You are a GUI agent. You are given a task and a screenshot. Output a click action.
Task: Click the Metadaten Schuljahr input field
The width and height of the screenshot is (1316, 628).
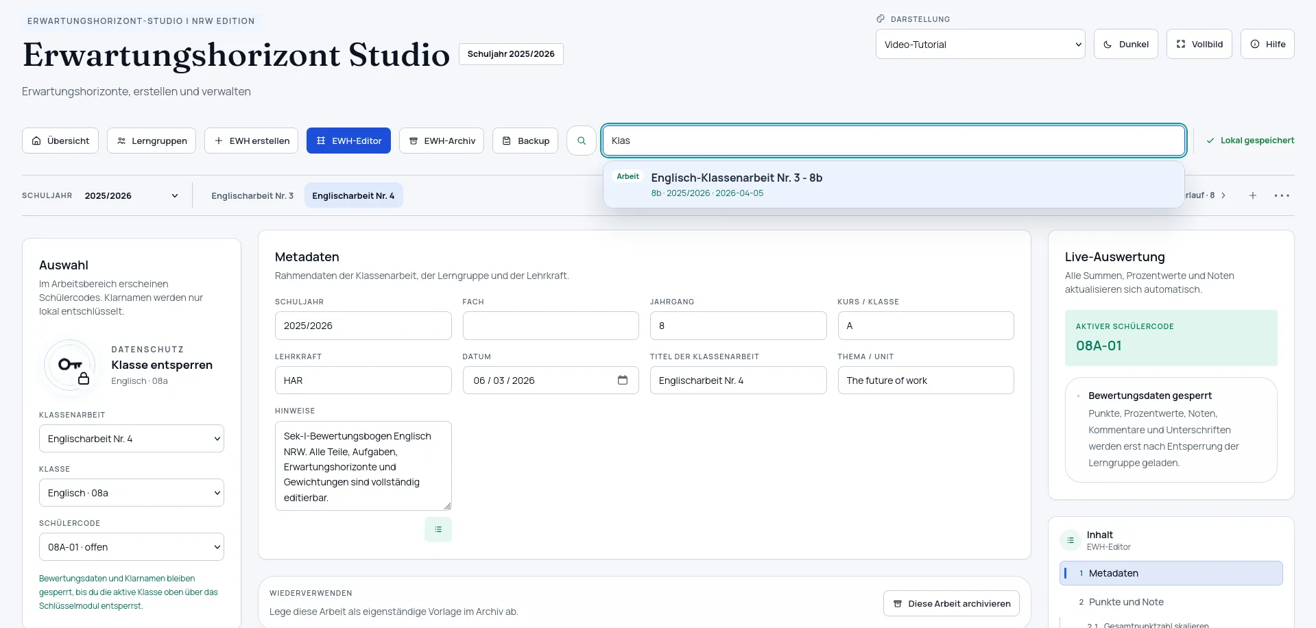(363, 326)
